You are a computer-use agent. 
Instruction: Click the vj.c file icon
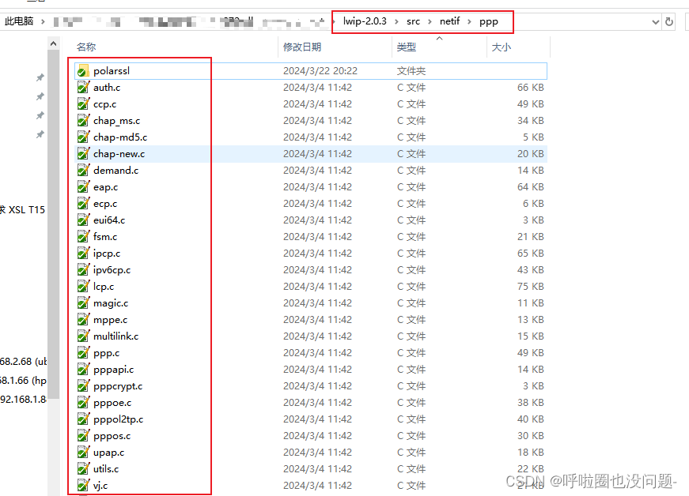(83, 486)
